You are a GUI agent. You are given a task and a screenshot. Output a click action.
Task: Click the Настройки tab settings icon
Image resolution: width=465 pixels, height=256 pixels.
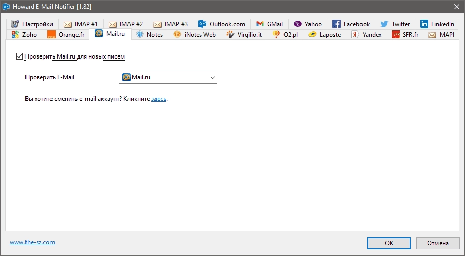15,24
